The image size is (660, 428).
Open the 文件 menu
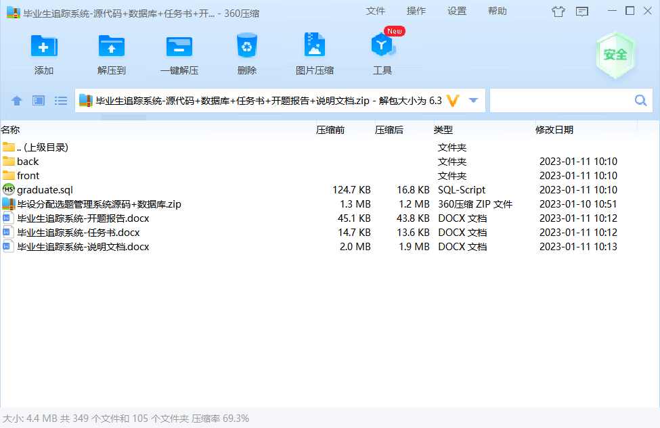point(376,11)
